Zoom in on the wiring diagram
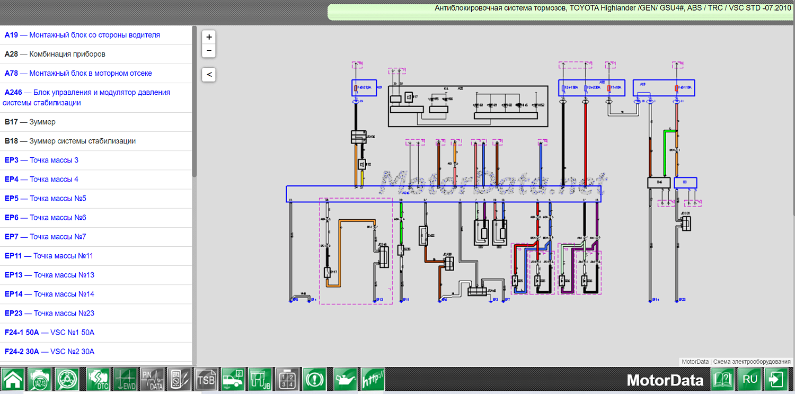This screenshot has height=394, width=795. [x=209, y=37]
